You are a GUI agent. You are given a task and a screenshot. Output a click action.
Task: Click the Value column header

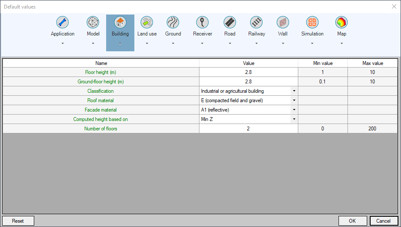(x=249, y=63)
